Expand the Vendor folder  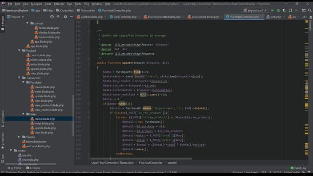pos(19,137)
